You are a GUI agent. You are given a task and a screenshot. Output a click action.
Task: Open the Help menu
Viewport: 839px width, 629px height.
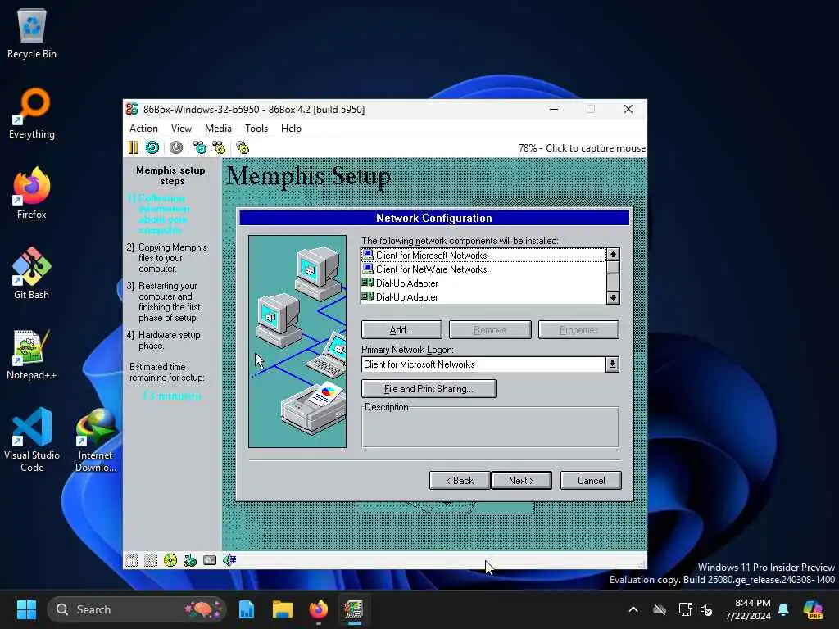[291, 129]
